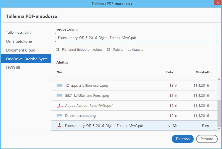Sort files by the Muokattu column header
Viewport: 222px width, 149px height.
[x=203, y=72]
